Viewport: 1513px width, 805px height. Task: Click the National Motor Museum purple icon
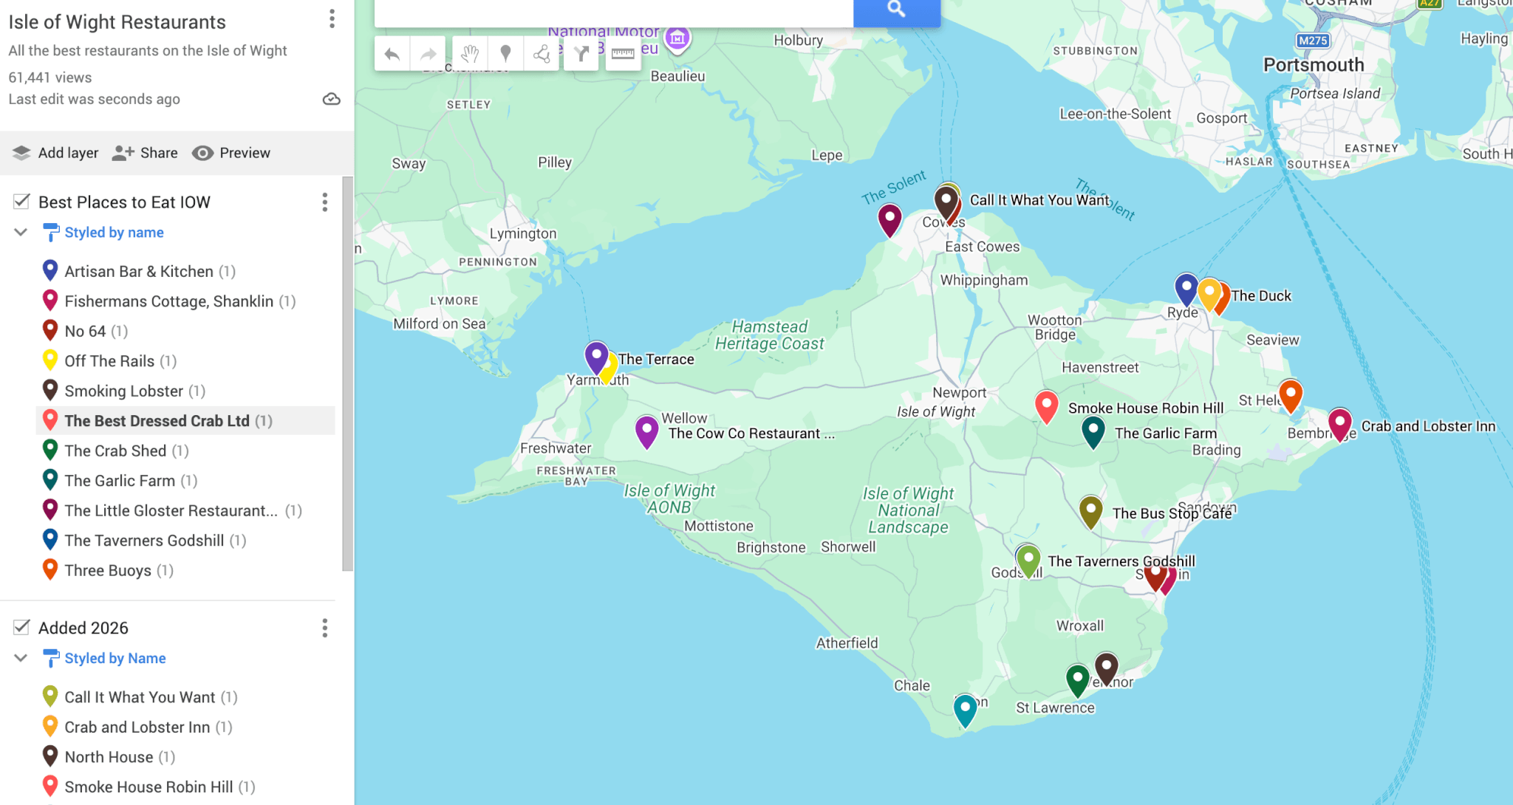click(x=677, y=38)
